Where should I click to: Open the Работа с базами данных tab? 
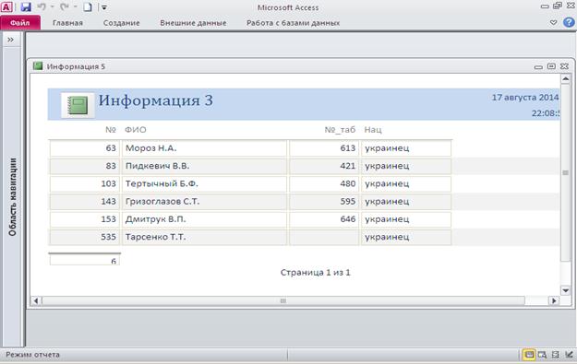(x=293, y=23)
